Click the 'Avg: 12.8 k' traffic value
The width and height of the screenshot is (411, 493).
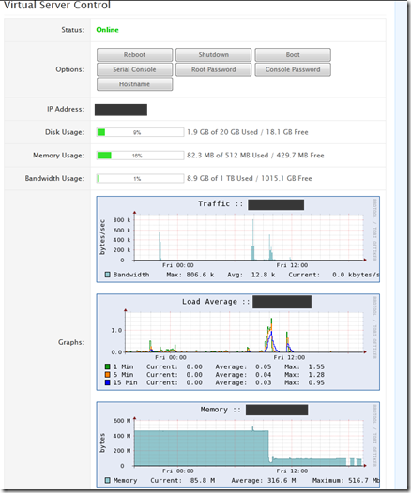point(251,275)
